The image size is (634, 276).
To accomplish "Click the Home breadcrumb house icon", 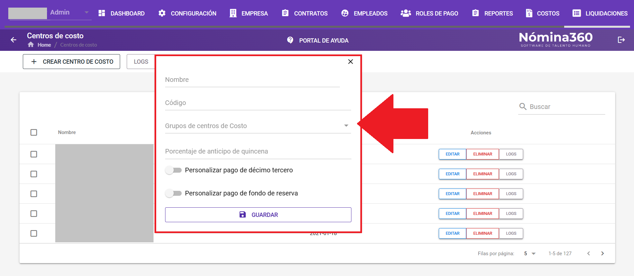I will pos(31,45).
